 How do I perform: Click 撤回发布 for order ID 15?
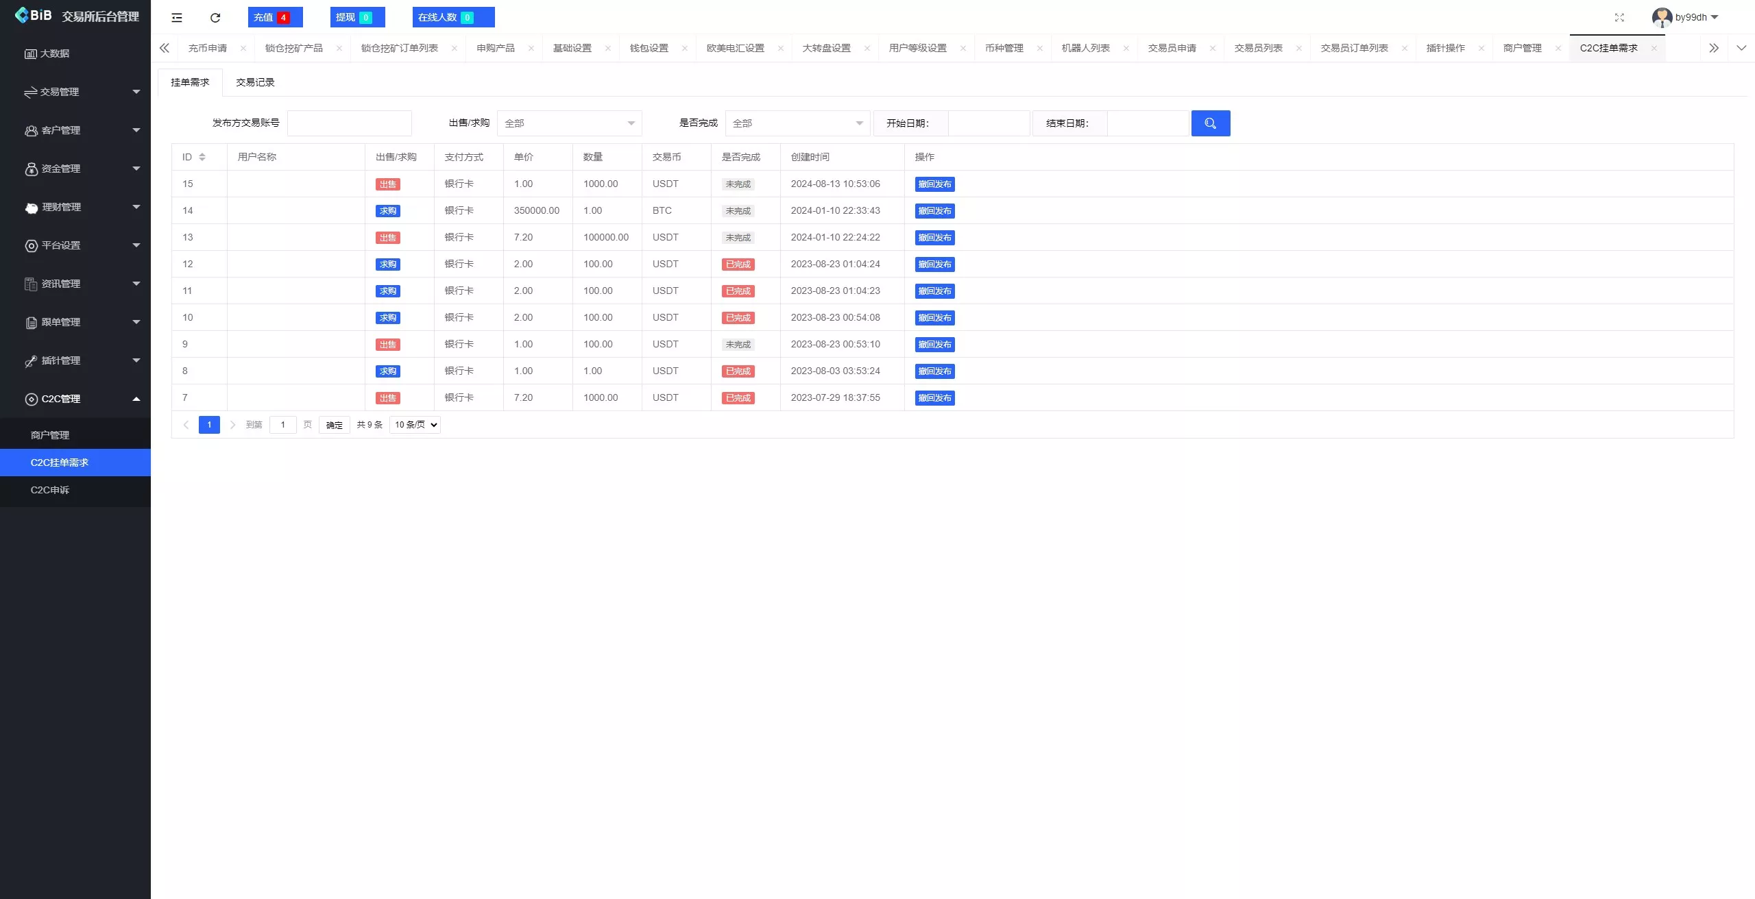tap(934, 184)
